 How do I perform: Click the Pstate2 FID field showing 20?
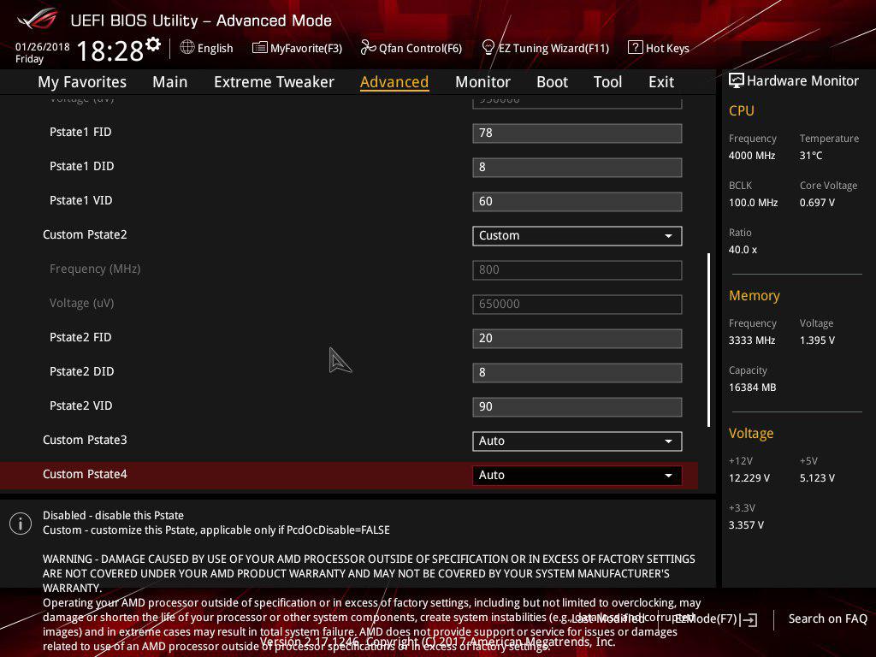click(577, 339)
